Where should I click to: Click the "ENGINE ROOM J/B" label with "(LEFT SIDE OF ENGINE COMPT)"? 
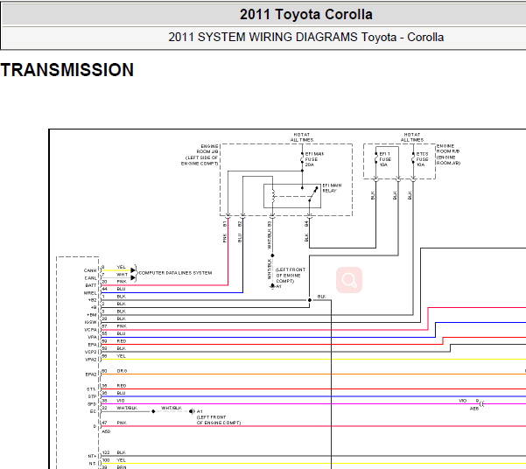click(200, 155)
